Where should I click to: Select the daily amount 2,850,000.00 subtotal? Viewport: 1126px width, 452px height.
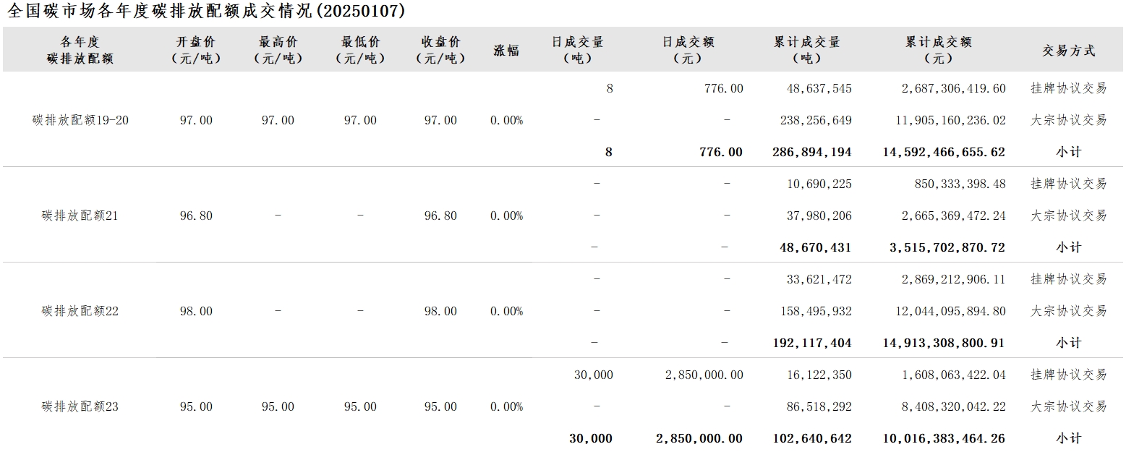pos(699,438)
